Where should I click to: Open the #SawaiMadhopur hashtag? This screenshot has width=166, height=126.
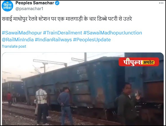(x=22, y=33)
